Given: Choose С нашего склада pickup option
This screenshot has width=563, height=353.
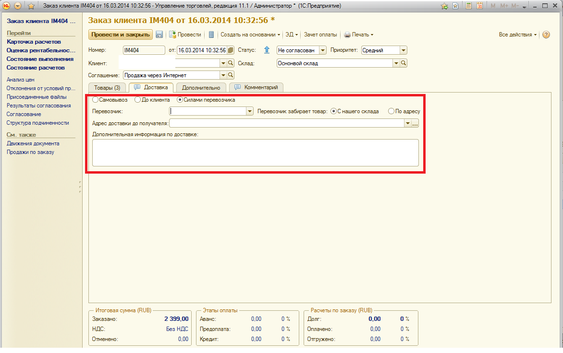Looking at the screenshot, I should (355, 111).
